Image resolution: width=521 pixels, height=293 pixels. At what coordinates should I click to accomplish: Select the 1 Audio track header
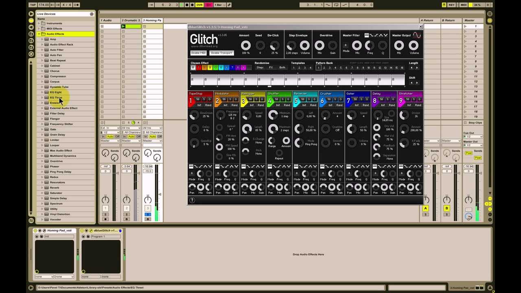point(110,20)
